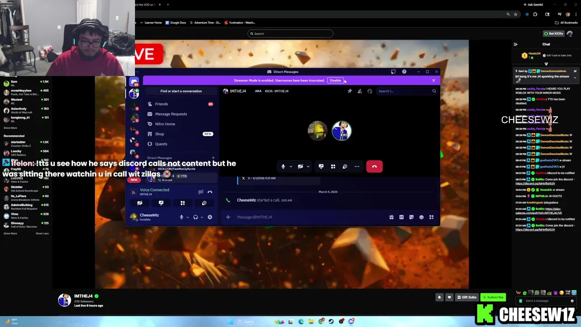Add friends to DM icon
This screenshot has width=581, height=327.
pyautogui.click(x=359, y=91)
